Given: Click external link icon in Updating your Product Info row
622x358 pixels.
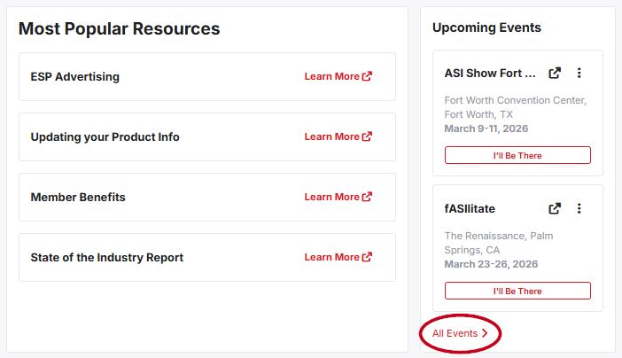Looking at the screenshot, I should pyautogui.click(x=368, y=136).
